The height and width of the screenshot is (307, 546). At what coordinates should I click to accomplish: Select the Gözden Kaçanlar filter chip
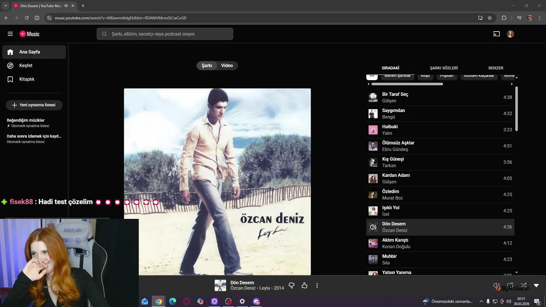[x=479, y=76]
